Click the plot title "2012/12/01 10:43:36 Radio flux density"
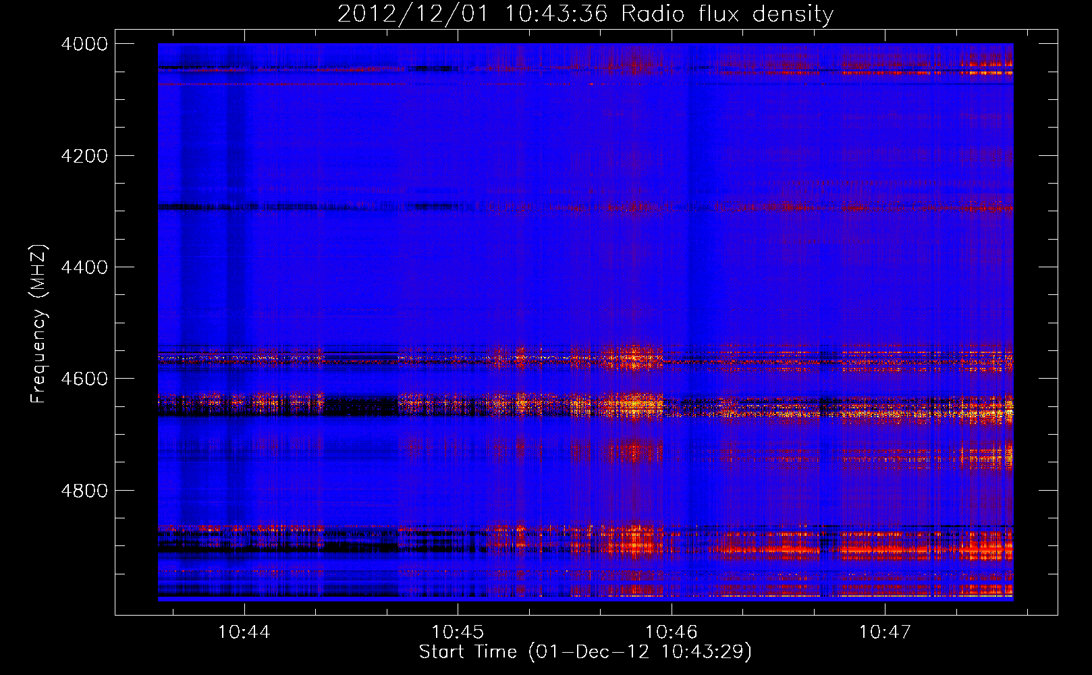Viewport: 1092px width, 675px height. (585, 13)
